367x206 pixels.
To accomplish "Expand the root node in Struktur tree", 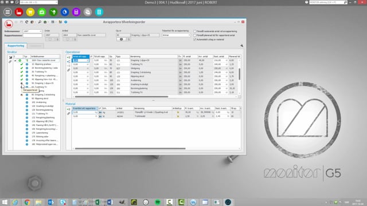I will (x=15, y=61).
